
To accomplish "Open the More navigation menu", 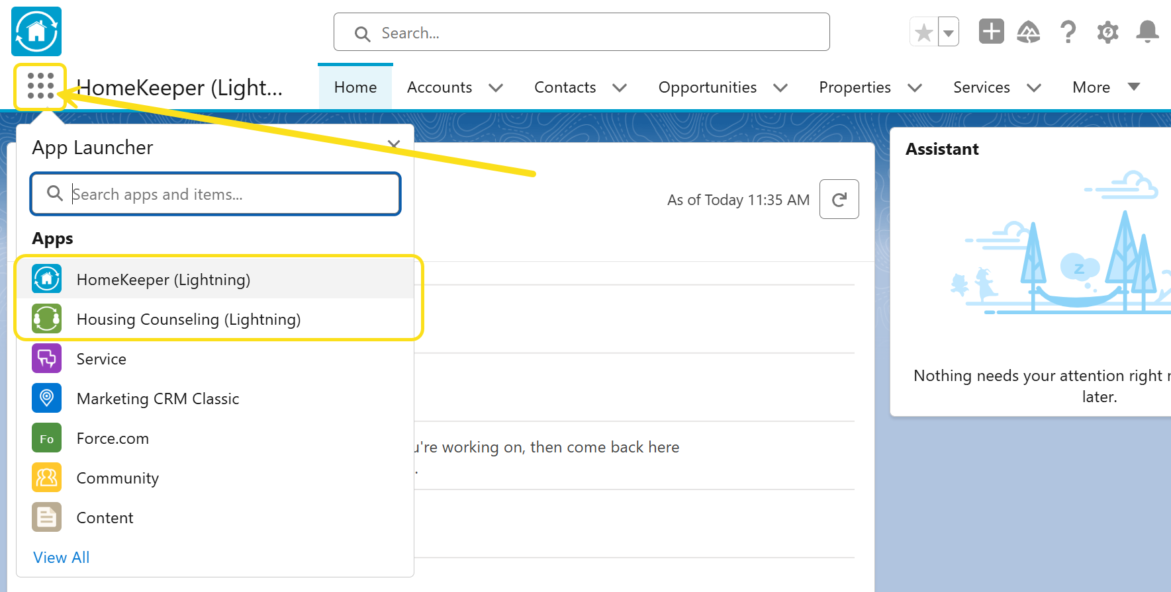I will click(1105, 87).
